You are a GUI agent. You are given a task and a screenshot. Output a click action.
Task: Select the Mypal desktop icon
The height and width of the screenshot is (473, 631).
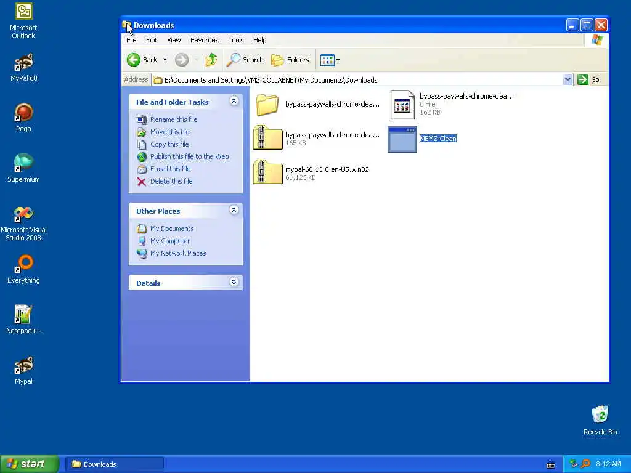tap(23, 370)
